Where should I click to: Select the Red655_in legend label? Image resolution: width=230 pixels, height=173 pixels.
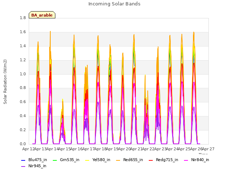pyautogui.click(x=133, y=160)
